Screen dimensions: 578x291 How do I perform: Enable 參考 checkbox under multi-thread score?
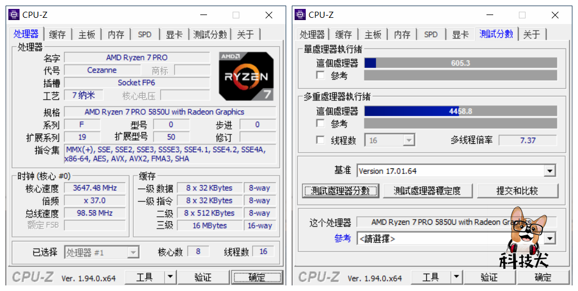pyautogui.click(x=320, y=123)
